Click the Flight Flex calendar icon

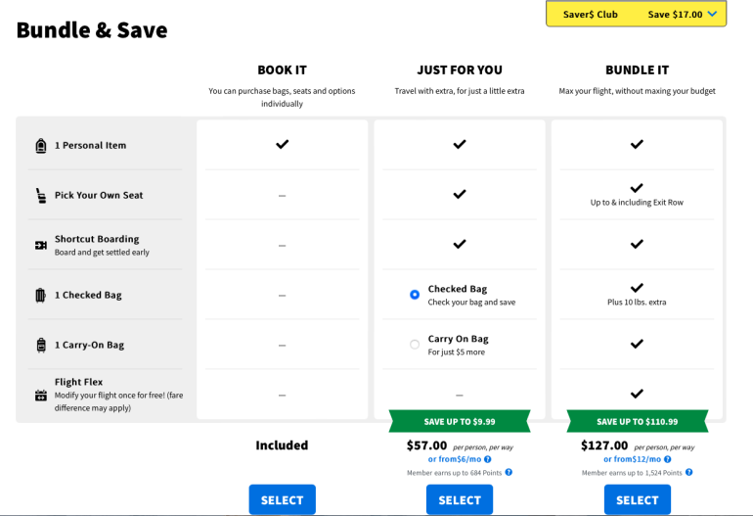click(x=41, y=396)
